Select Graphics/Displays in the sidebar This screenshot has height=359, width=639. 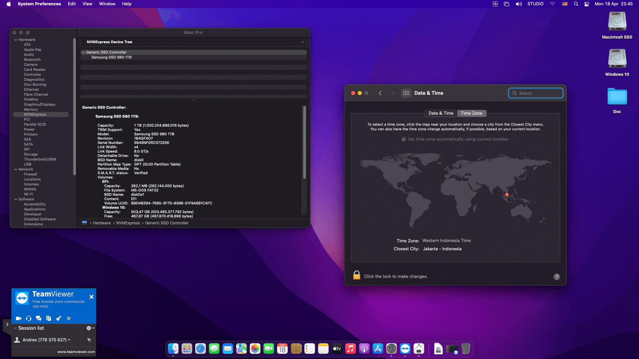point(40,104)
